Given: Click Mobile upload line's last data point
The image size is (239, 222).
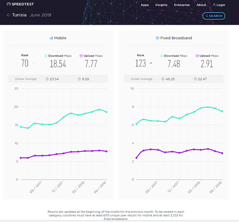Looking at the screenshot, I should 107,151.
